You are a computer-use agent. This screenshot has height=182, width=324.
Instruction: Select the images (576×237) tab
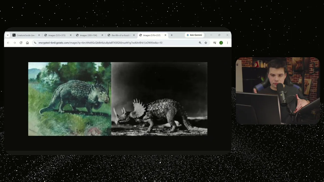point(153,35)
